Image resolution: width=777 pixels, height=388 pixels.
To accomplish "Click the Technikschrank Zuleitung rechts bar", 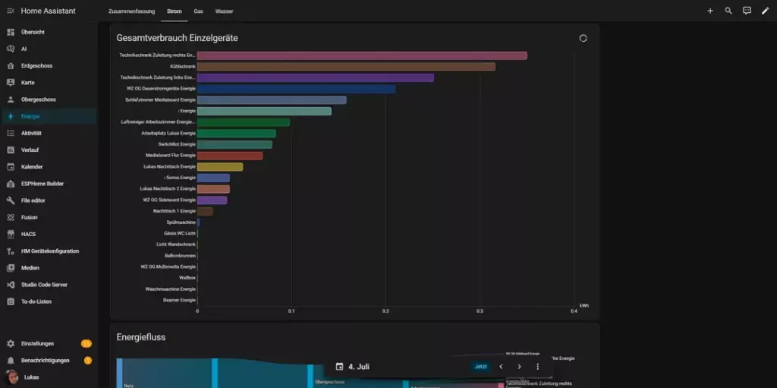I will tap(362, 55).
